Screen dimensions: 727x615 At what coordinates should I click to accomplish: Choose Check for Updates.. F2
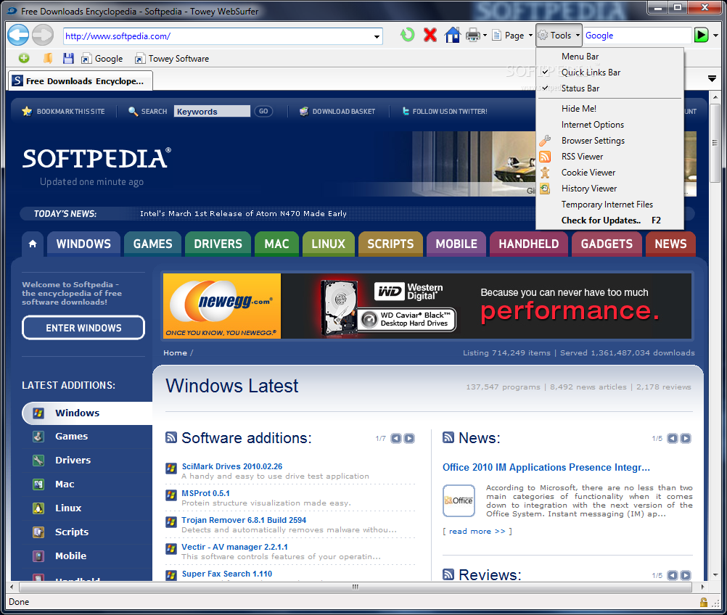coord(609,220)
